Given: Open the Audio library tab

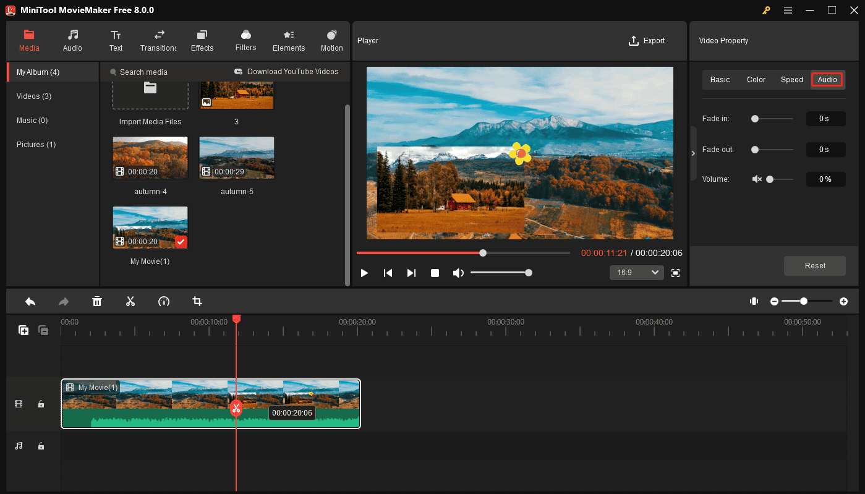Looking at the screenshot, I should tap(72, 41).
